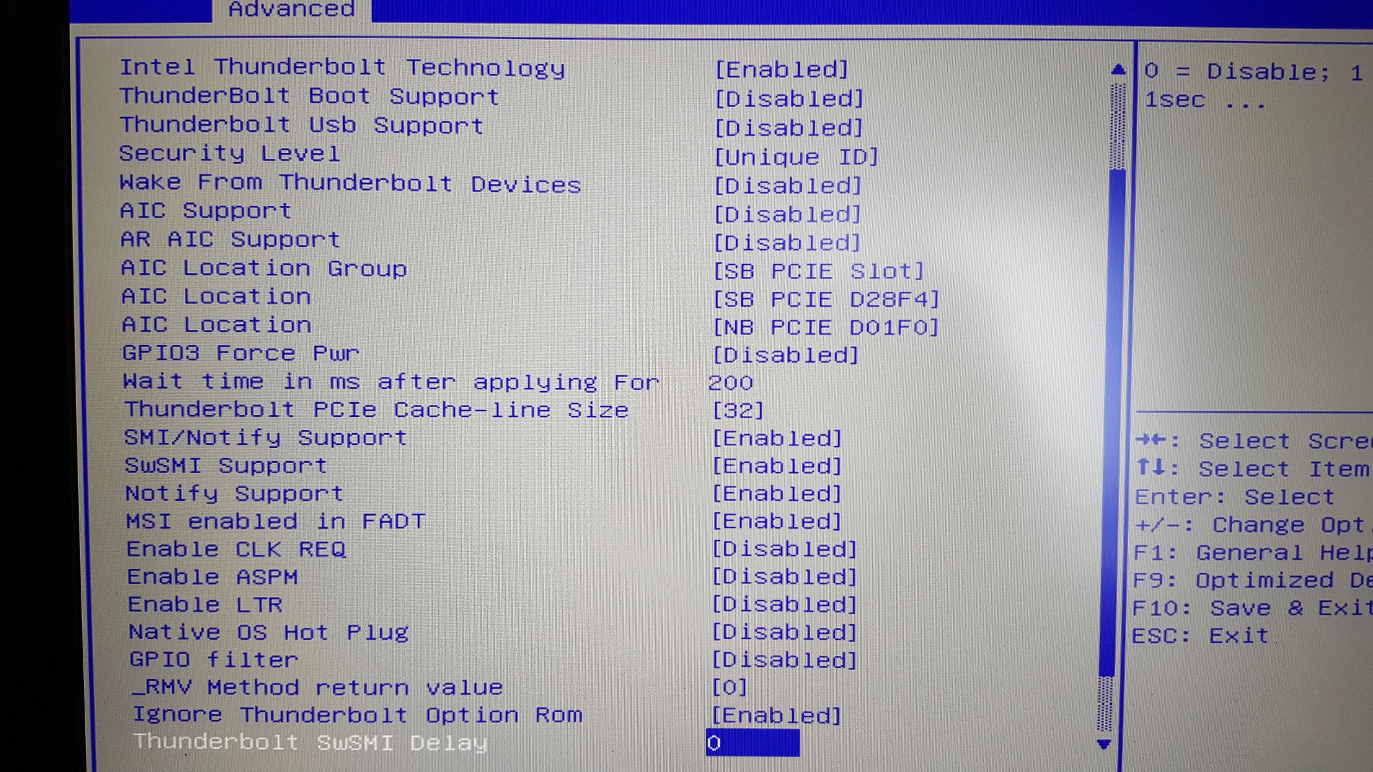Open Thunderbolt PCIe Cache-line Size value 32
This screenshot has width=1373, height=772.
(738, 411)
